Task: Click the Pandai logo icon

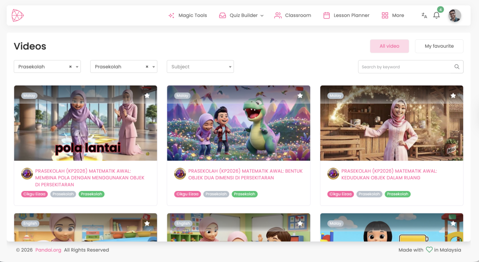Action: coord(17,15)
